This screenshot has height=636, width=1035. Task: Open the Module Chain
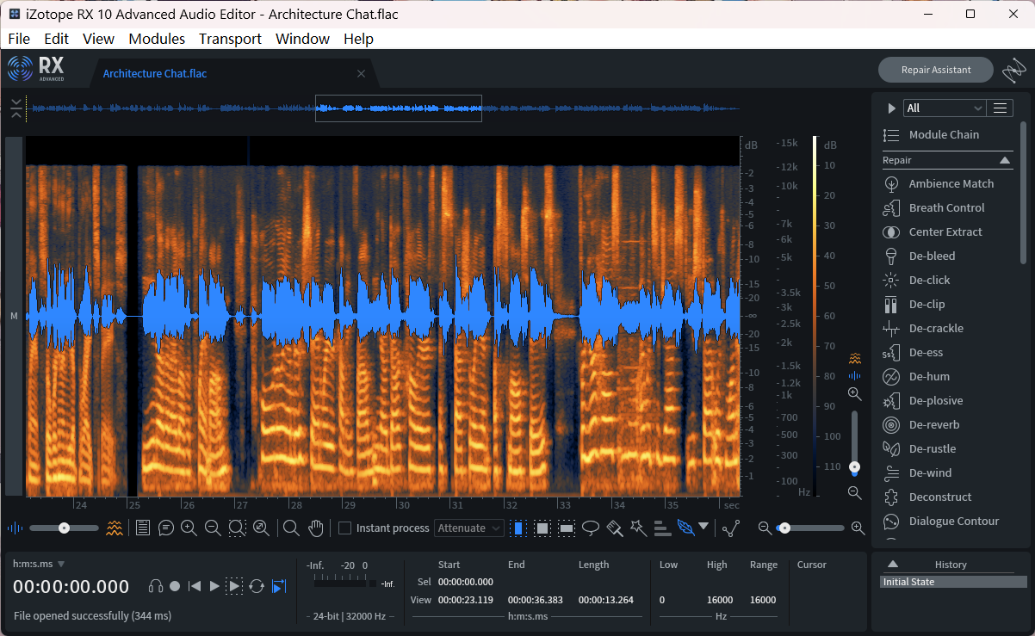pos(931,134)
